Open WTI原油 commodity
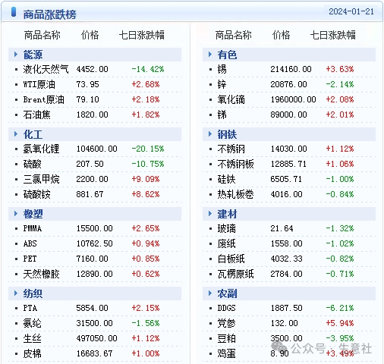Viewport: 384px width, 364px height. tap(39, 84)
